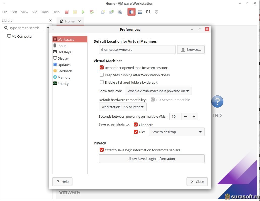Open the Save to desktop dropdown
The width and height of the screenshot is (260, 201).
177,132
